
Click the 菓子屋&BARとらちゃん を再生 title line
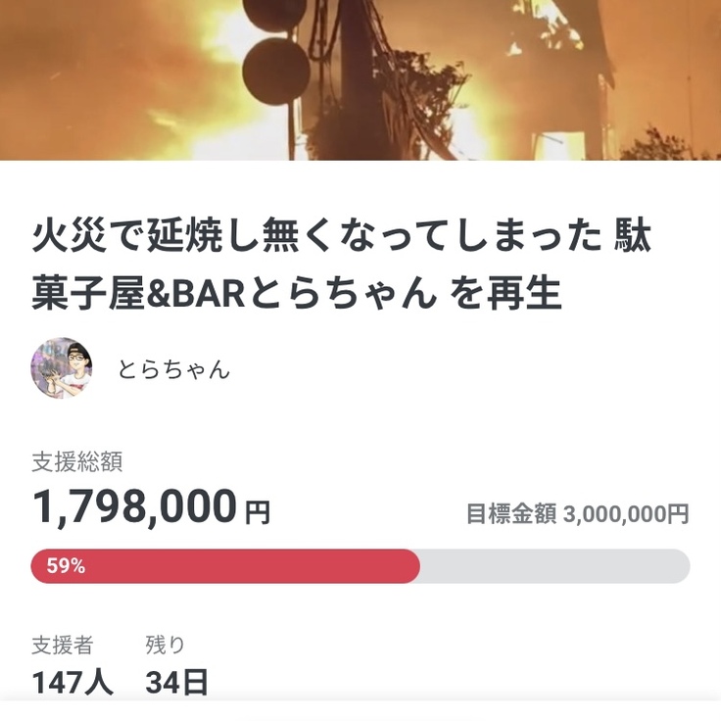(x=297, y=292)
